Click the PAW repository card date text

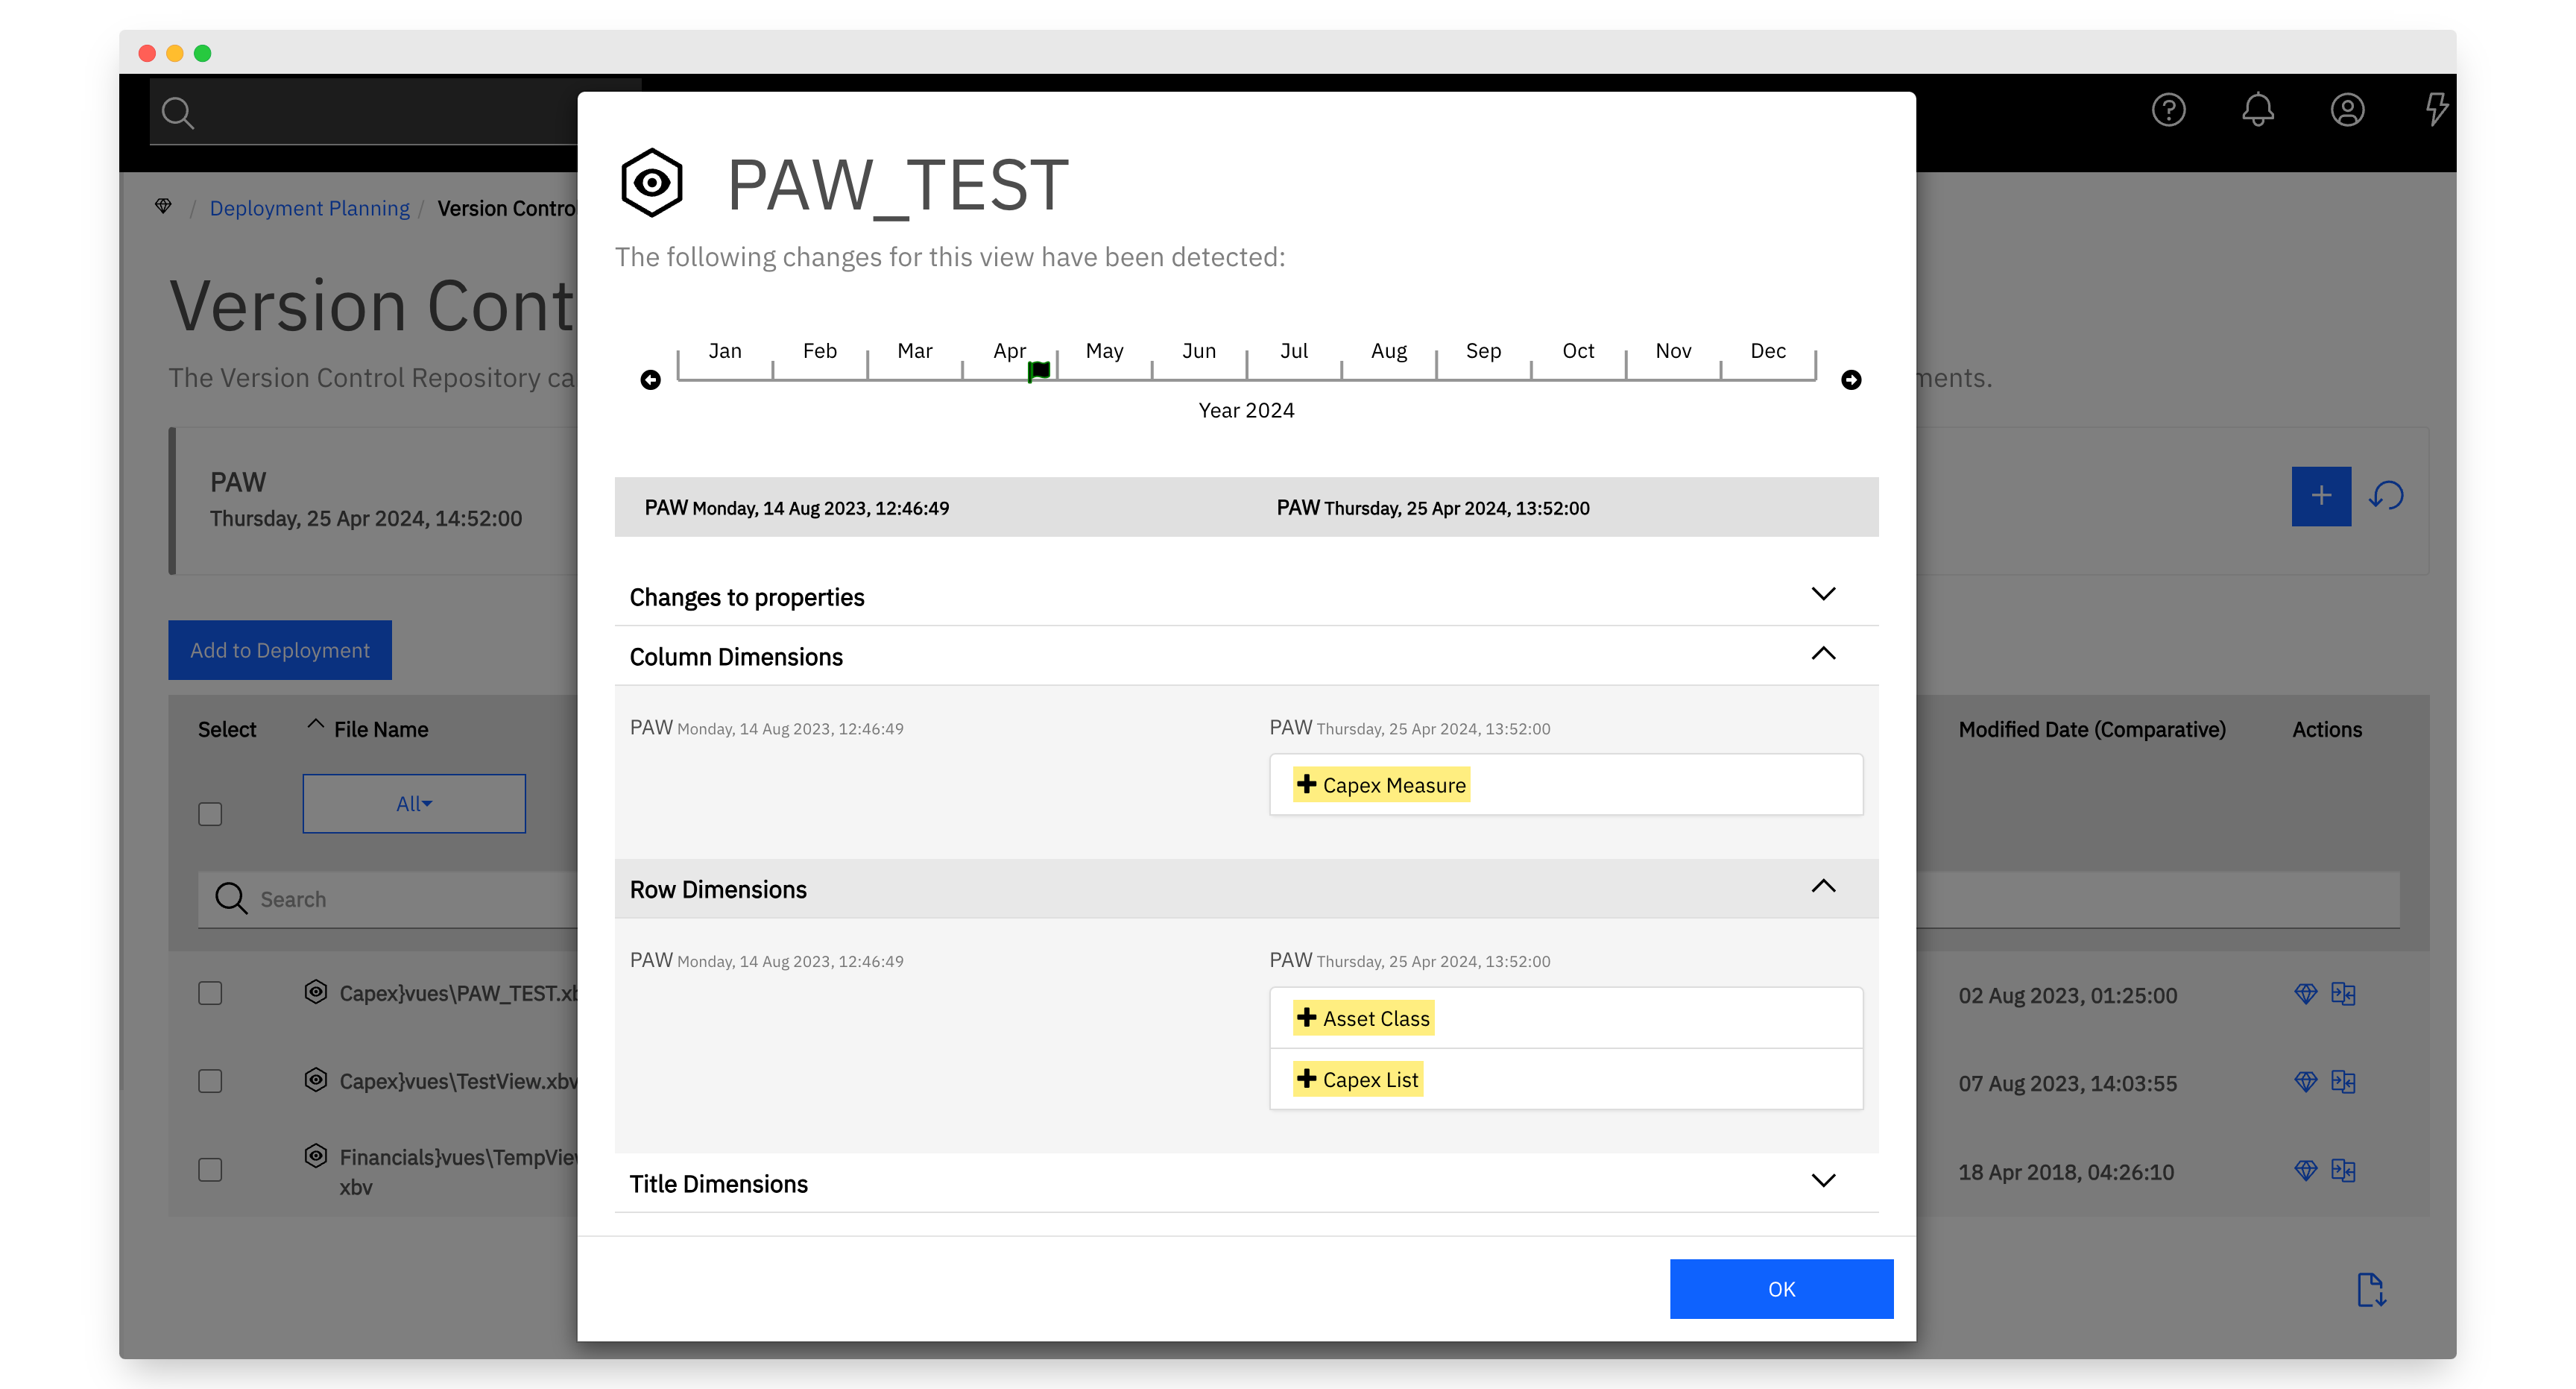coord(366,518)
